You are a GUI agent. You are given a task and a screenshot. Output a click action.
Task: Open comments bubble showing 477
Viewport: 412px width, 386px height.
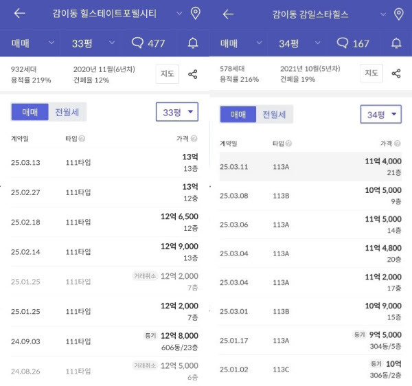(148, 43)
